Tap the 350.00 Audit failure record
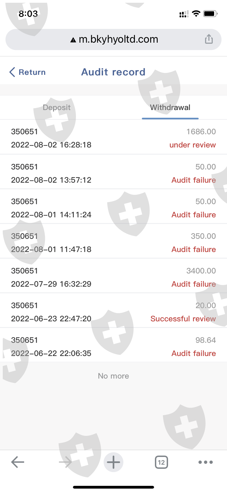 tap(113, 243)
